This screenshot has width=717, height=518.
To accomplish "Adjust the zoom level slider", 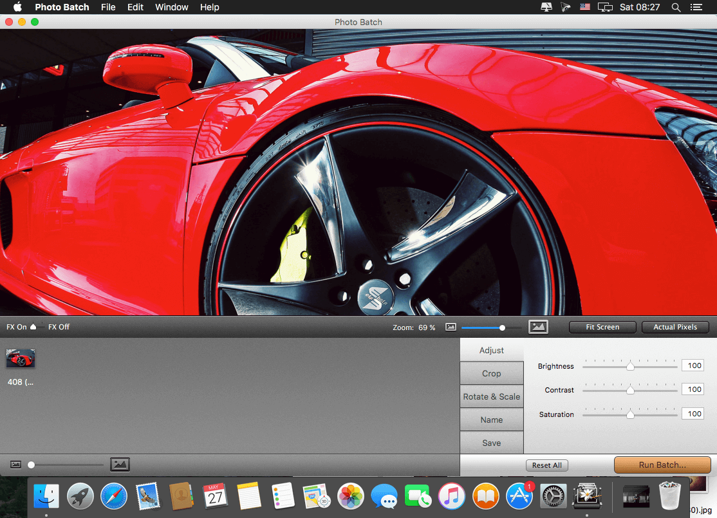I will (491, 328).
